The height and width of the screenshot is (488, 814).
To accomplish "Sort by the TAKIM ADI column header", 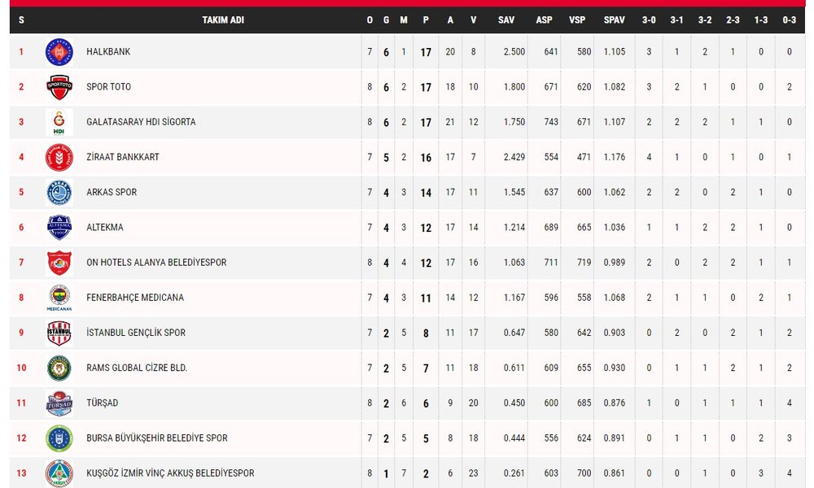I will click(x=223, y=20).
